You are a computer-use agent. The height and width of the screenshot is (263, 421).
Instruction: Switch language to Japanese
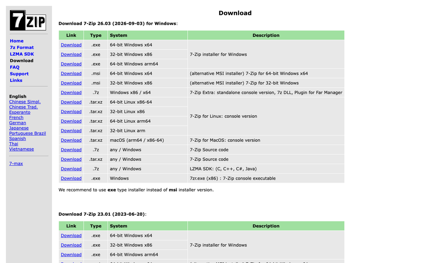(19, 128)
